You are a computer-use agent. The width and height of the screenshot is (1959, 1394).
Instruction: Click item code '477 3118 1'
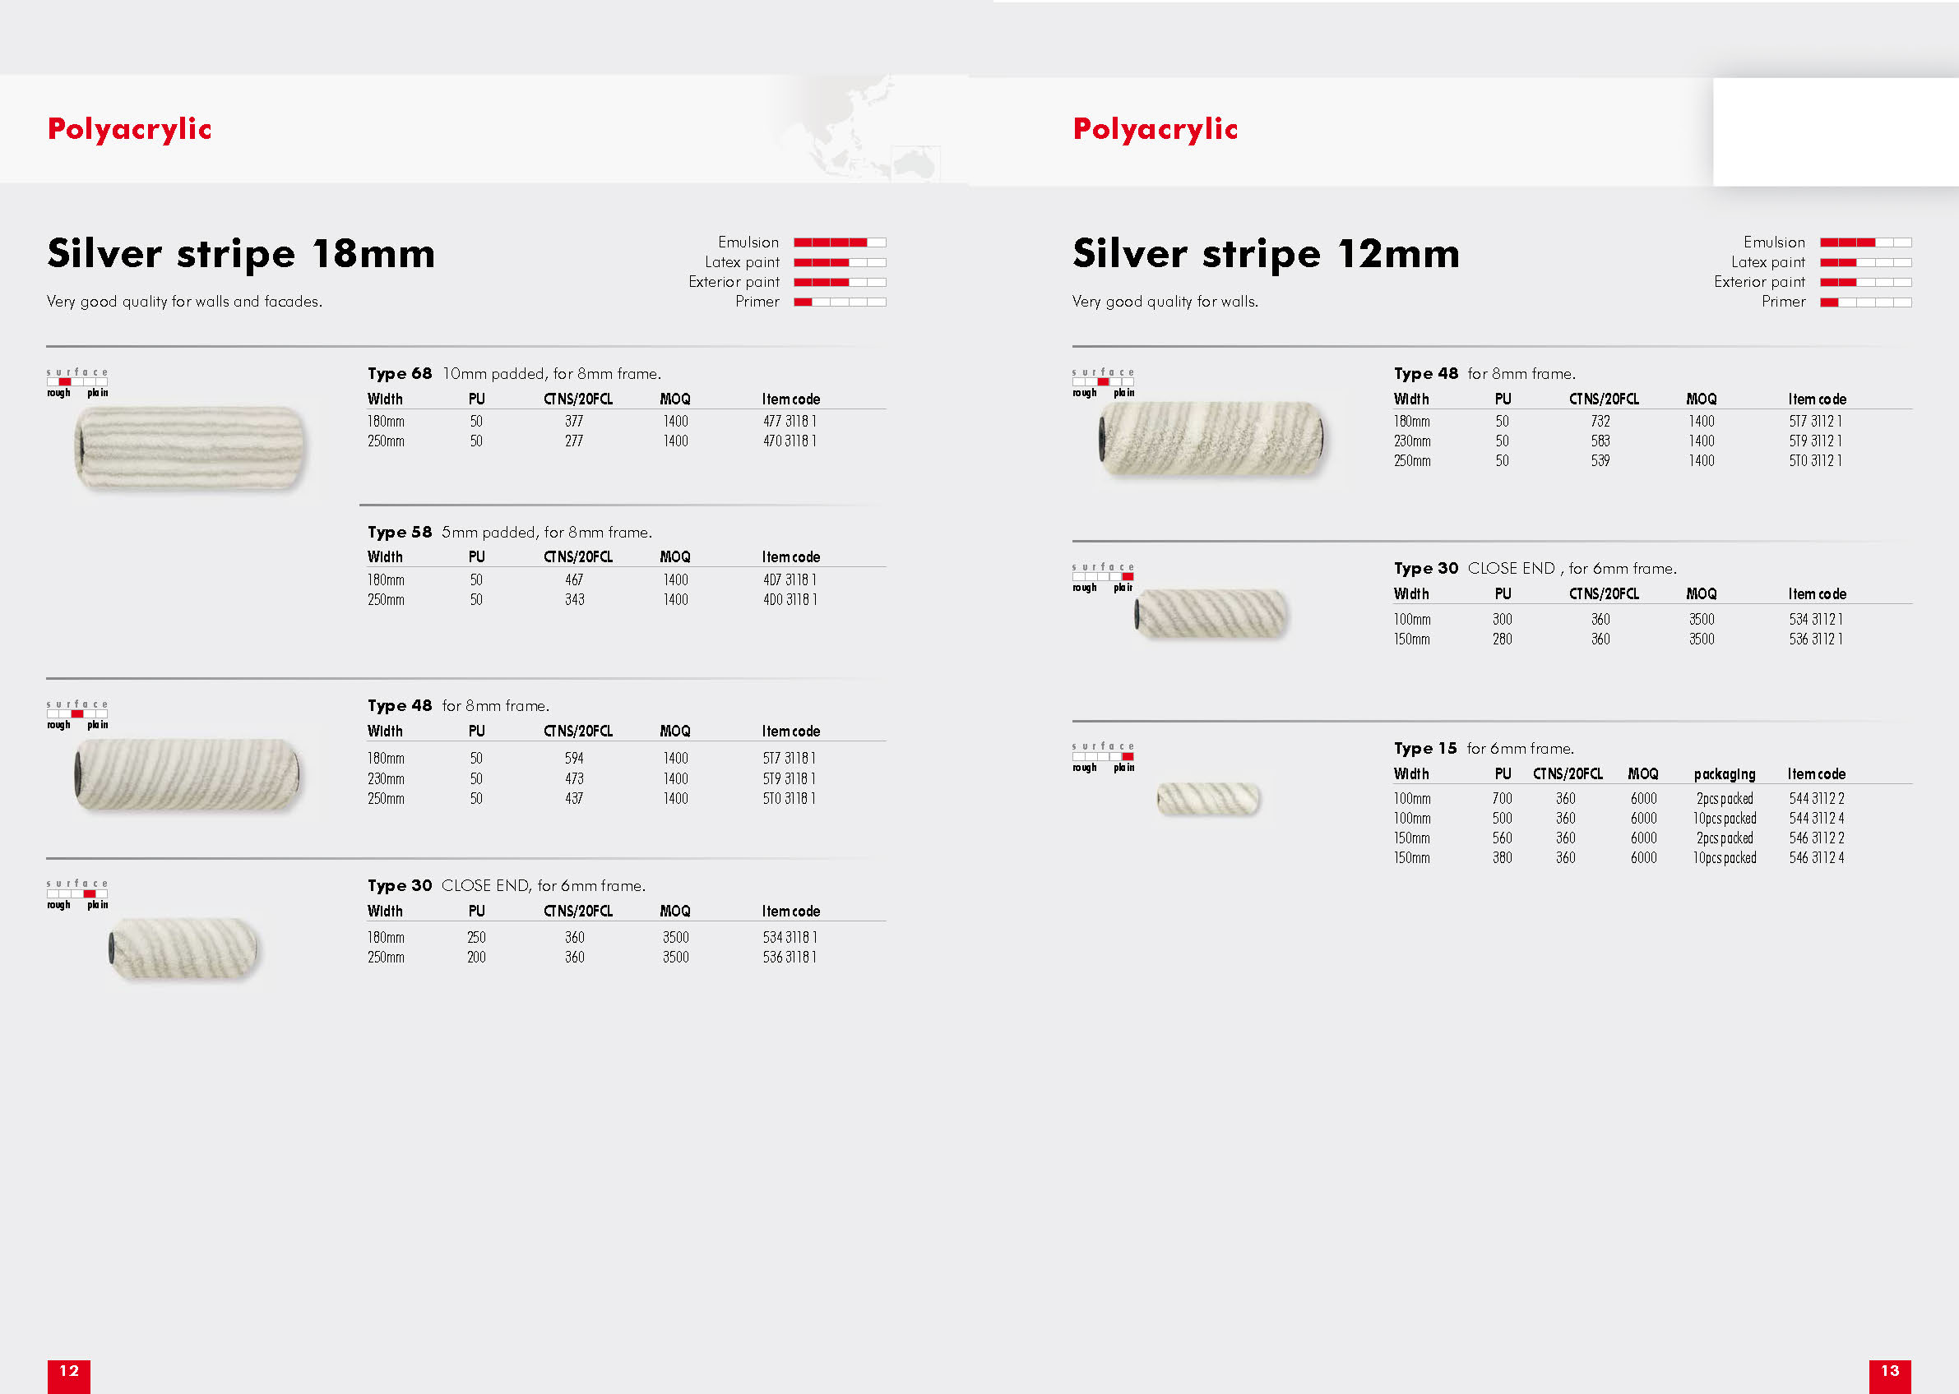tap(790, 422)
